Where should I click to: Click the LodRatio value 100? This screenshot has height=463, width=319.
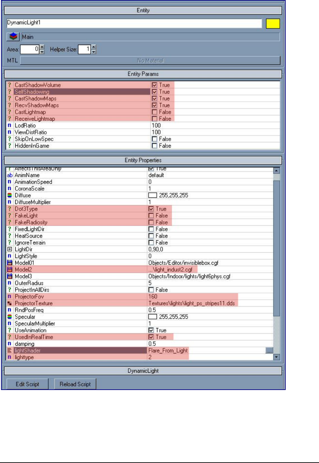tap(156, 125)
